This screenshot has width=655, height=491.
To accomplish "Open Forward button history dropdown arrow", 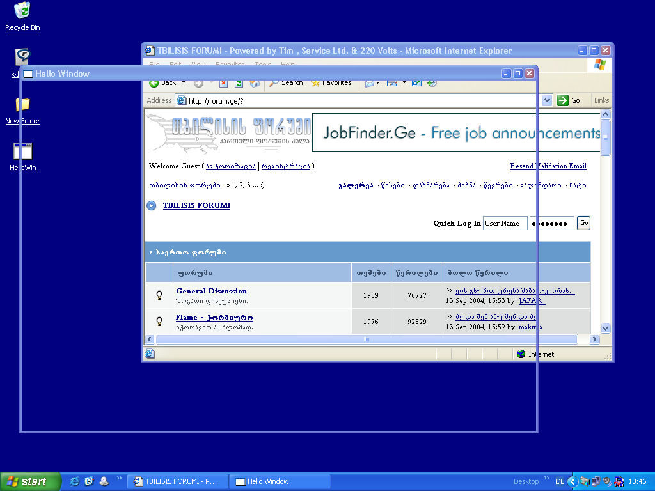I will [211, 82].
